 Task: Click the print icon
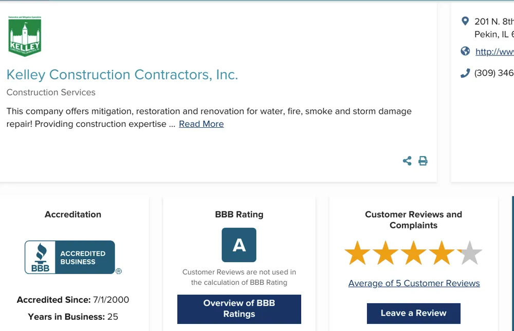pos(423,161)
